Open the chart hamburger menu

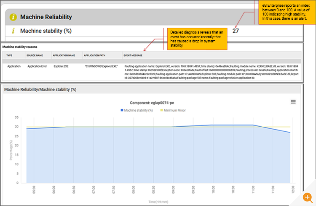(293, 102)
